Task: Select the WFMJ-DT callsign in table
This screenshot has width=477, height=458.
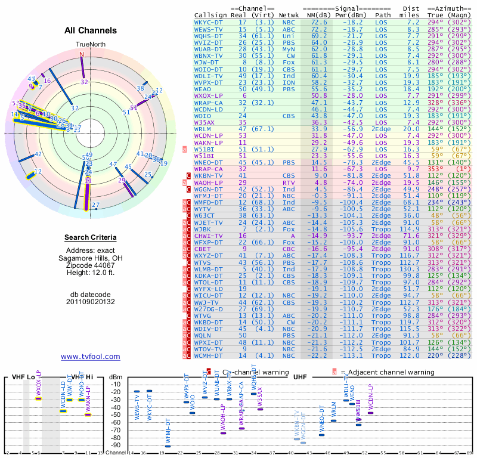Action: coord(208,196)
